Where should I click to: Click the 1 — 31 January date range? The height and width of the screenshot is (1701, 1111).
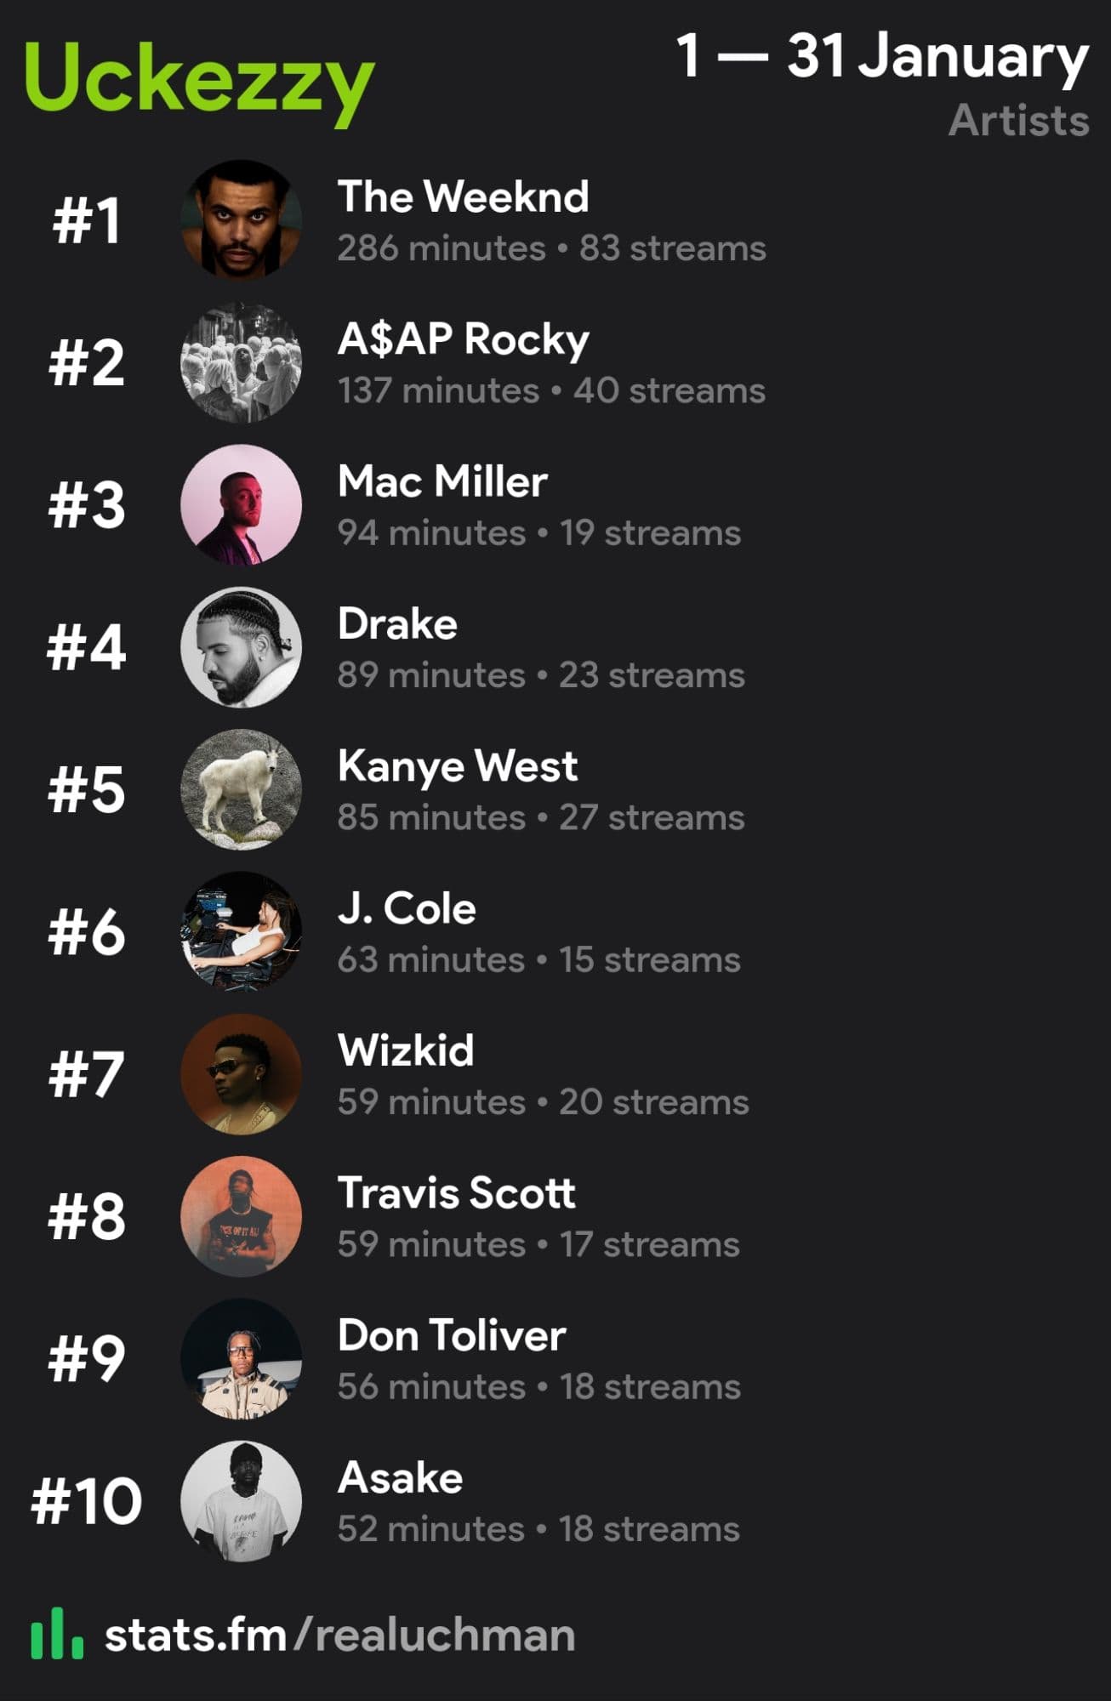(882, 56)
